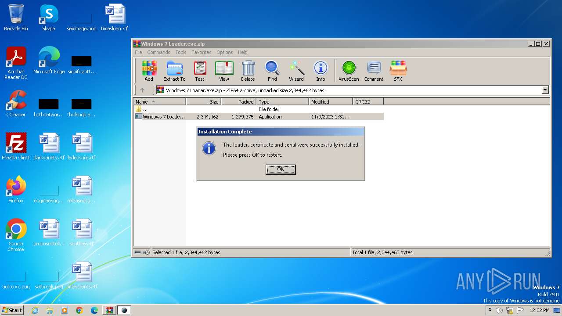This screenshot has width=562, height=316.
Task: Click the SFX toolbar icon
Action: (398, 71)
